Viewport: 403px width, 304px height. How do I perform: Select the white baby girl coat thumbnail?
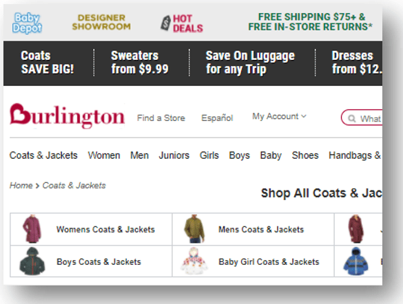coord(194,261)
